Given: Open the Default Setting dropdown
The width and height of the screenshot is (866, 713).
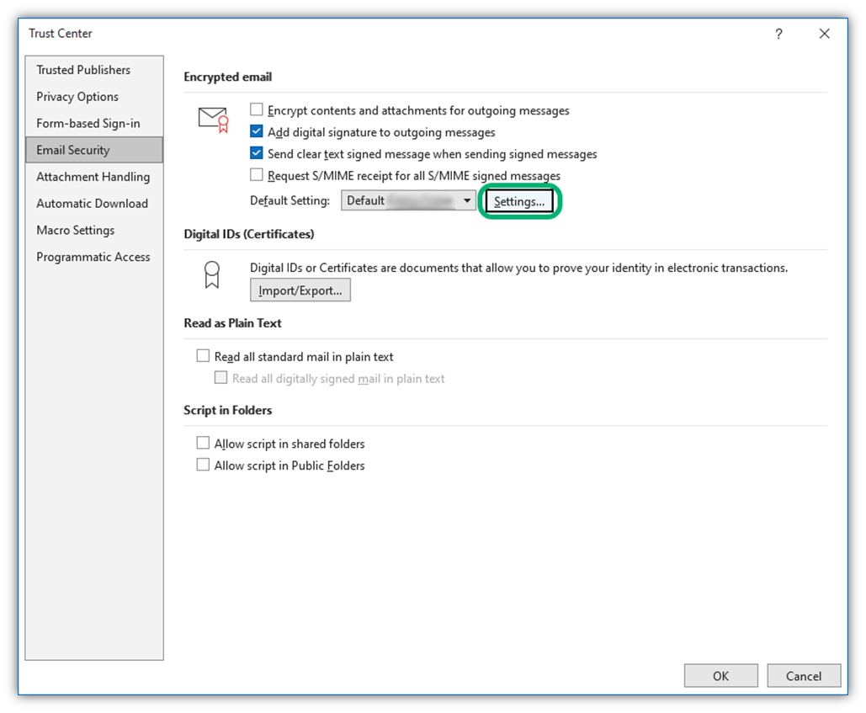Looking at the screenshot, I should click(467, 200).
